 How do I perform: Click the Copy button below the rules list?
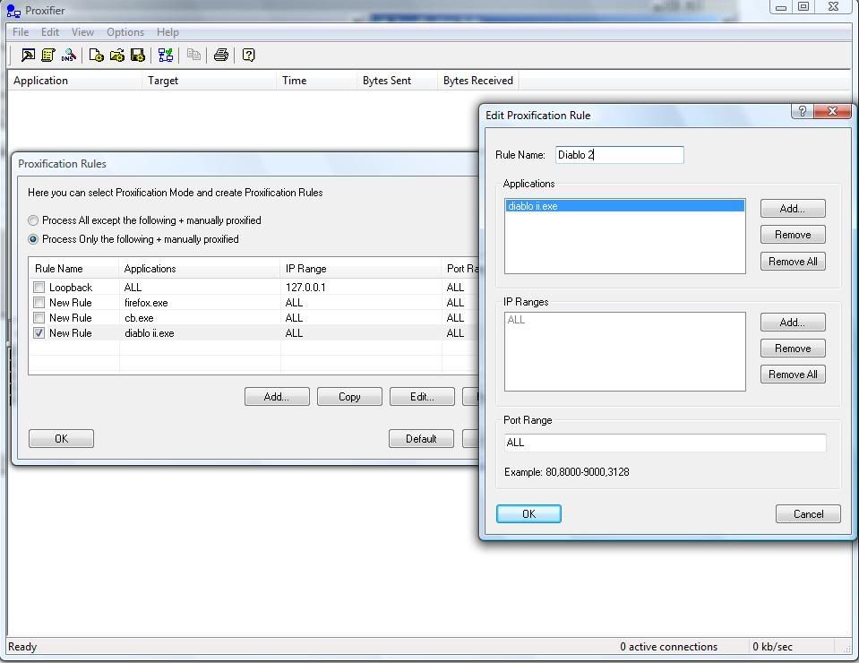349,397
